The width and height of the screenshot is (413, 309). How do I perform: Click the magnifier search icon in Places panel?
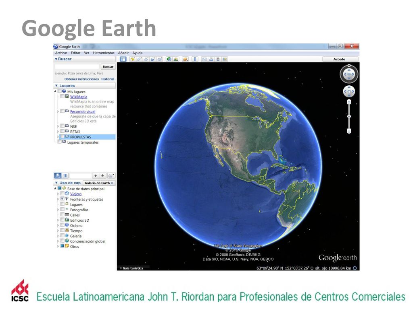pos(58,175)
